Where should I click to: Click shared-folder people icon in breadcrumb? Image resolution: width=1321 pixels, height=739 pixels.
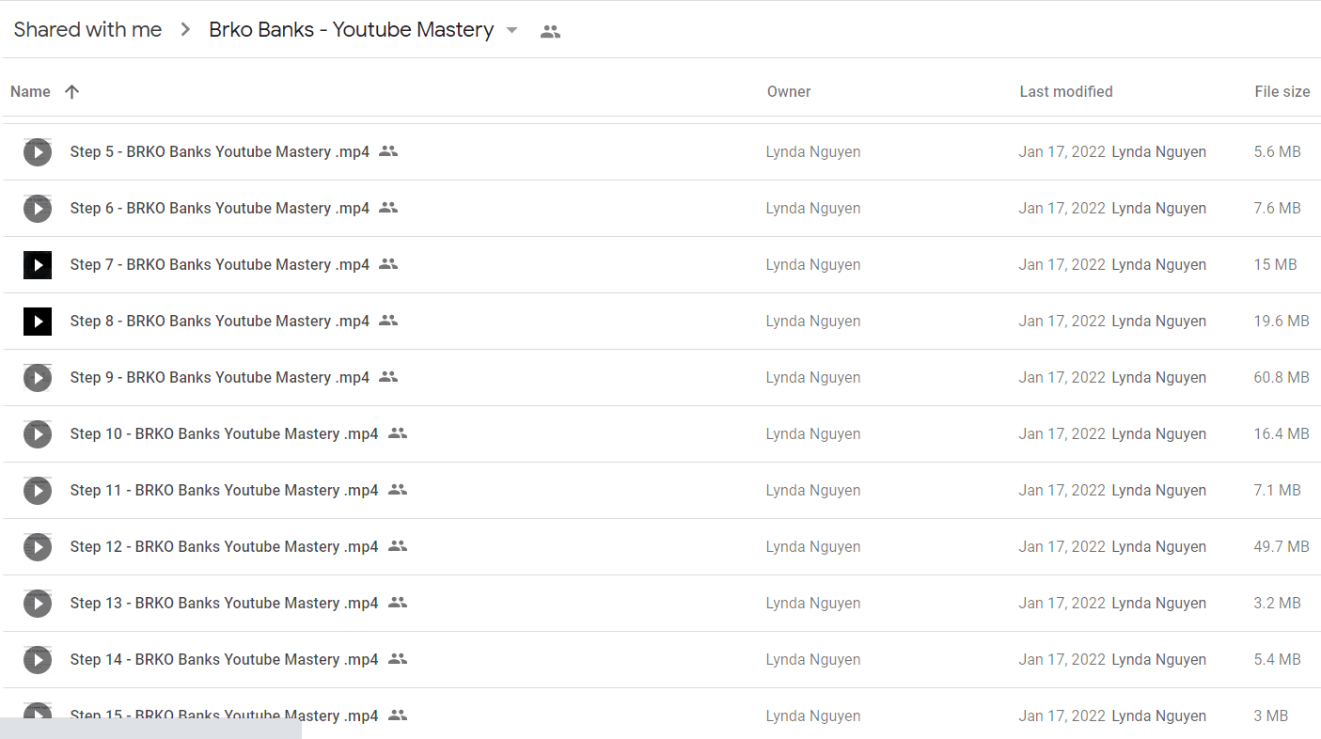click(550, 31)
